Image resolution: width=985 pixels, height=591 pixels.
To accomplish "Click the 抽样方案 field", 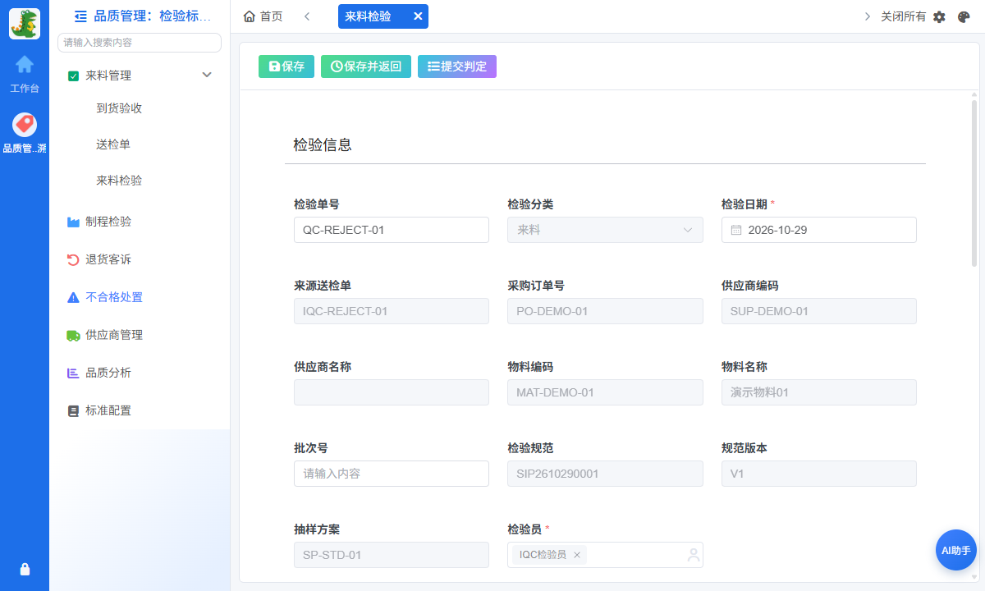I will click(392, 555).
